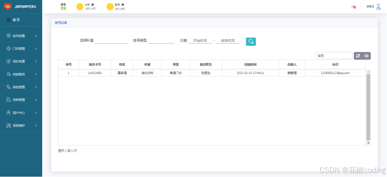Click today's sun weather icon
The image size is (387, 177).
(80, 7)
